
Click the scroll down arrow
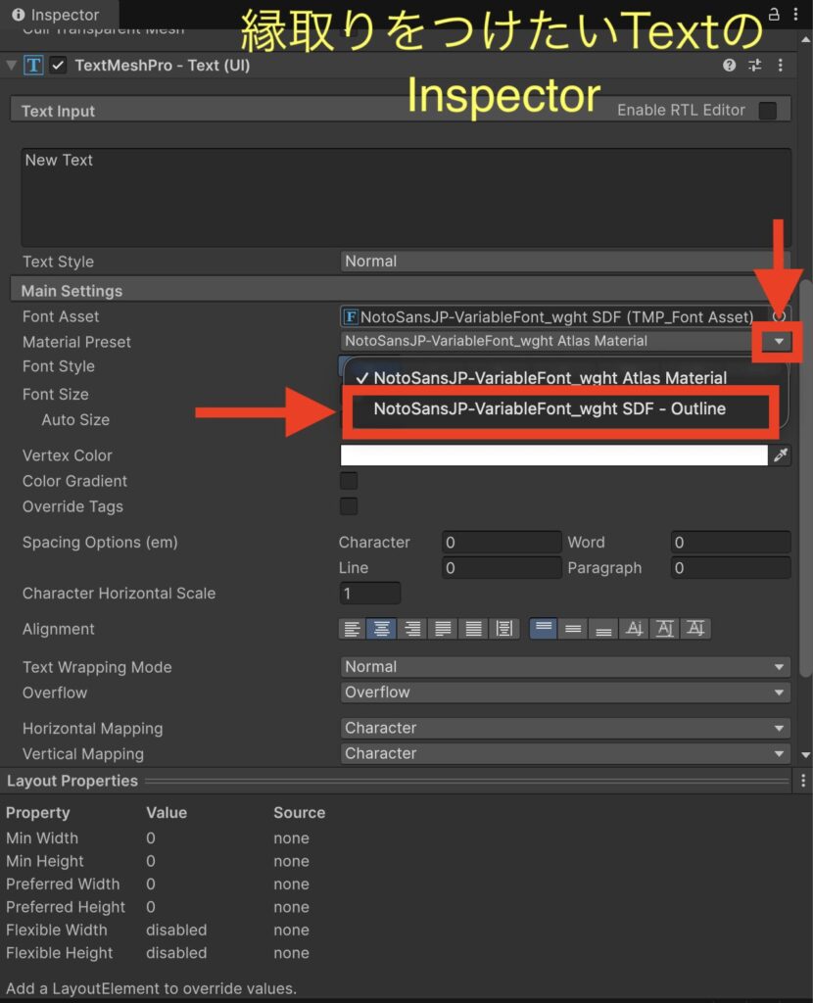pyautogui.click(x=806, y=755)
